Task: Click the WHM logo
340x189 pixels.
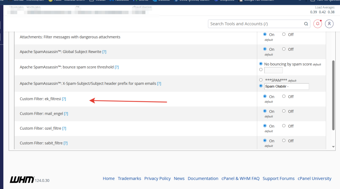Action: click(22, 180)
